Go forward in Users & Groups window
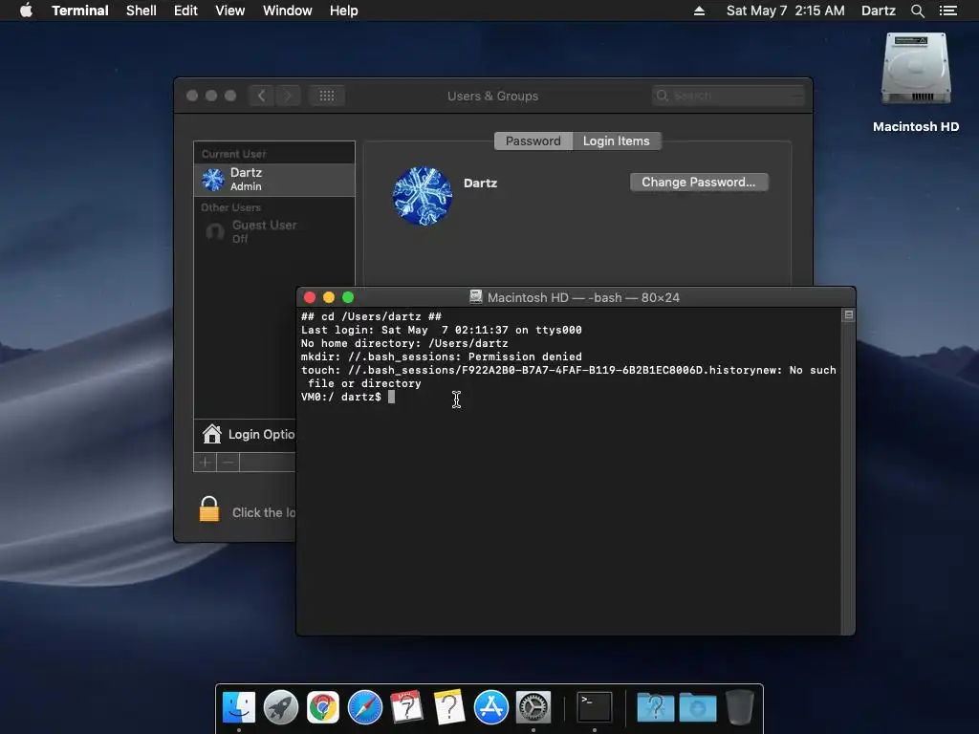 click(289, 96)
